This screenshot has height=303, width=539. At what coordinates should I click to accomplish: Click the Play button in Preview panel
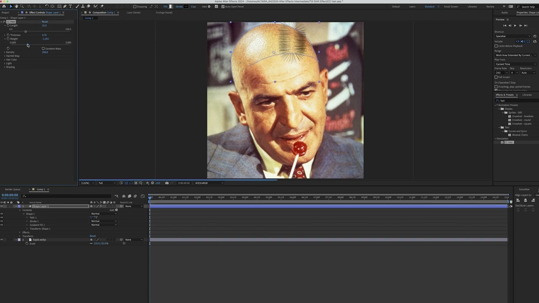[515, 26]
